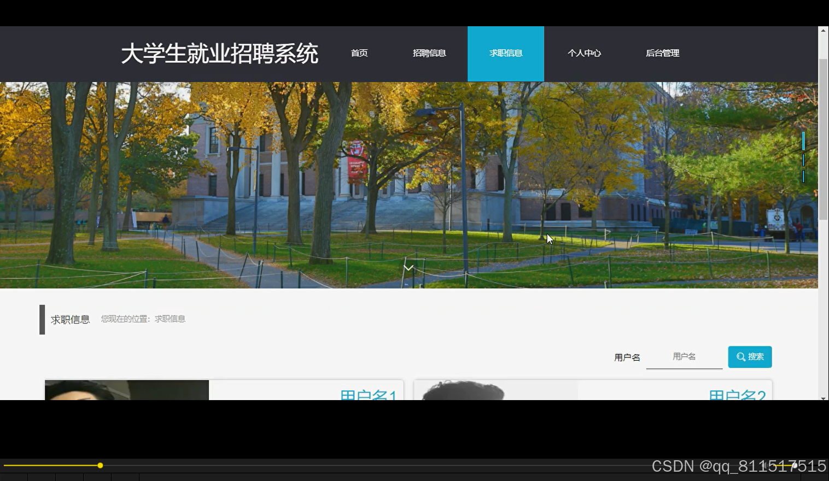Click the second carousel indicator on the banner
The height and width of the screenshot is (481, 829).
(x=803, y=161)
